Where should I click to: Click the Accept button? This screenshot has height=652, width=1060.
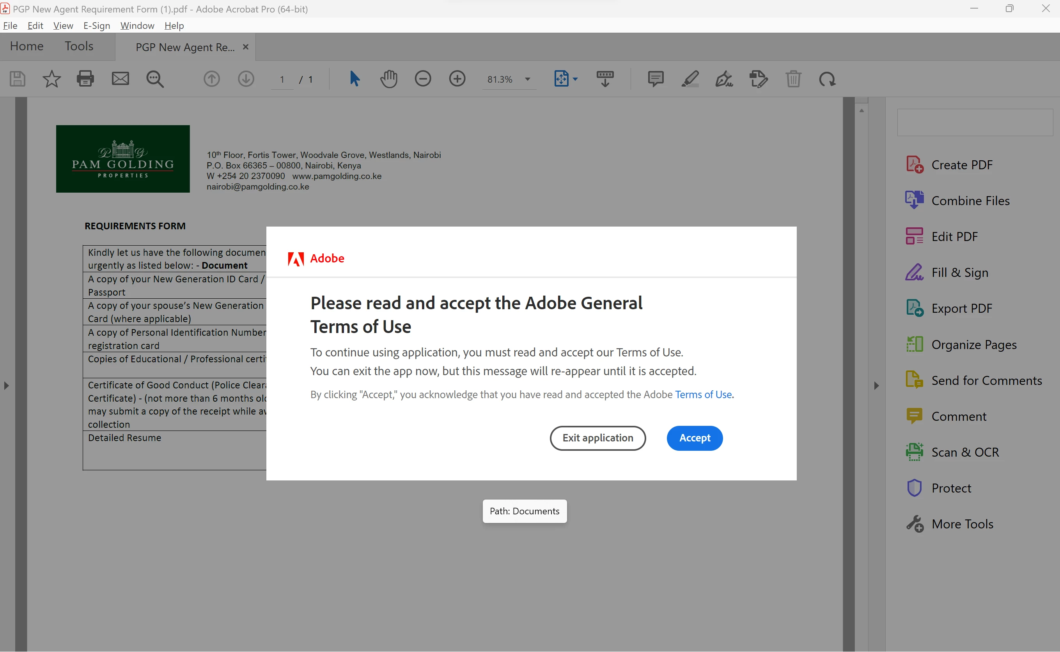pos(694,438)
